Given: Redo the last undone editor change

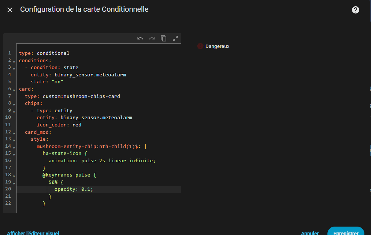Looking at the screenshot, I should coord(152,39).
